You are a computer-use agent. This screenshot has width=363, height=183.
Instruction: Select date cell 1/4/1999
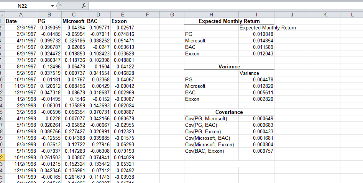(21, 177)
